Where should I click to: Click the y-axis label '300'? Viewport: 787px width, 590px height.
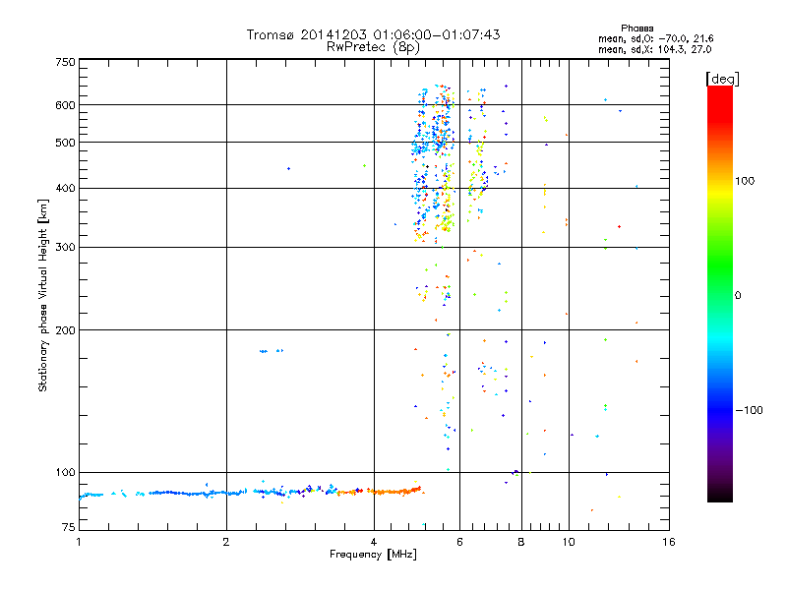click(65, 248)
